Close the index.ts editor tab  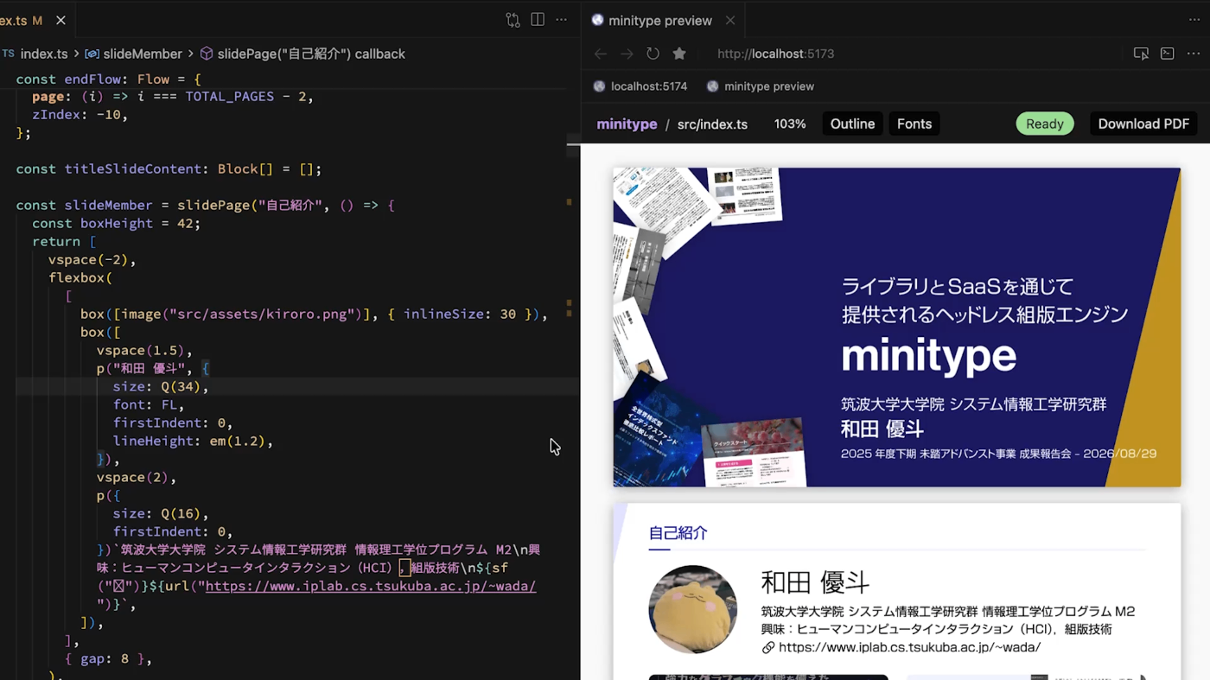click(x=60, y=20)
